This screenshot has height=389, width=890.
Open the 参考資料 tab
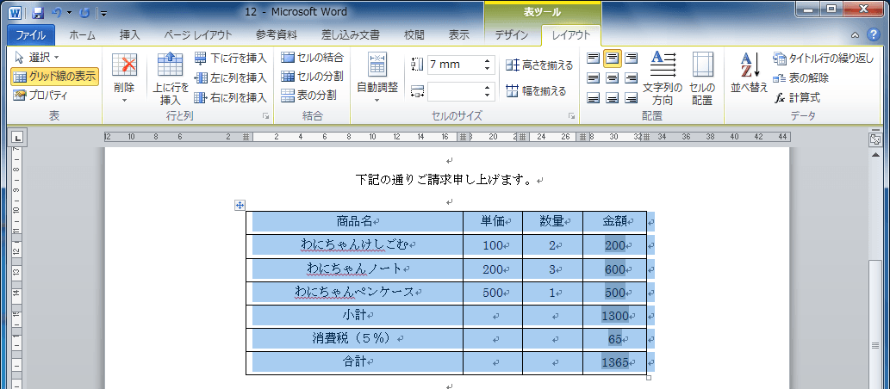276,35
